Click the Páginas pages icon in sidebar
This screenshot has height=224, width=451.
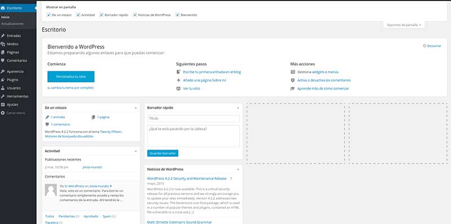(x=3, y=52)
